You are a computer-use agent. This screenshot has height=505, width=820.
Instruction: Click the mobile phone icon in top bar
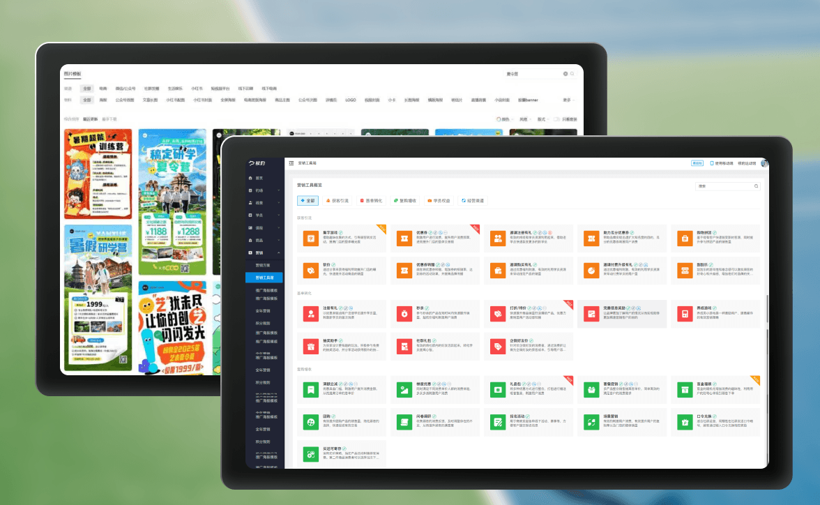pyautogui.click(x=712, y=163)
